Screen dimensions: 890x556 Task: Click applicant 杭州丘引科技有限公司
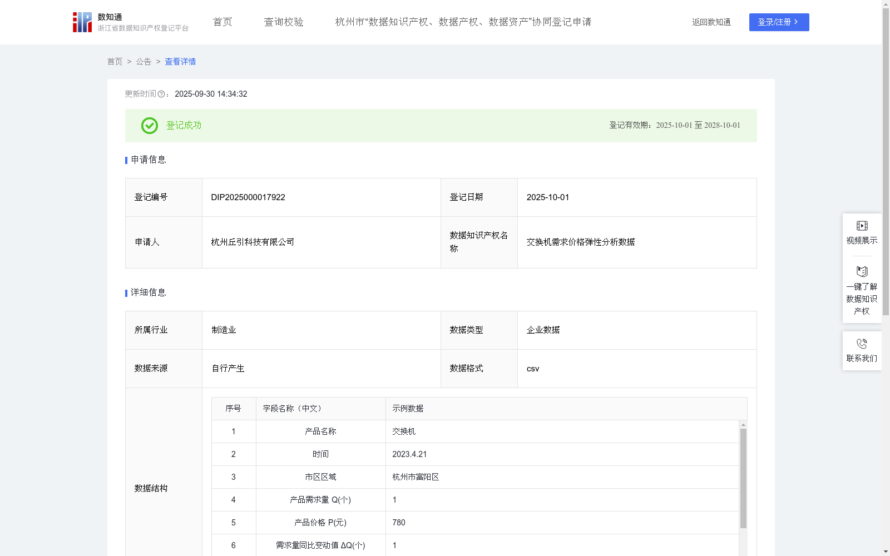tap(253, 242)
